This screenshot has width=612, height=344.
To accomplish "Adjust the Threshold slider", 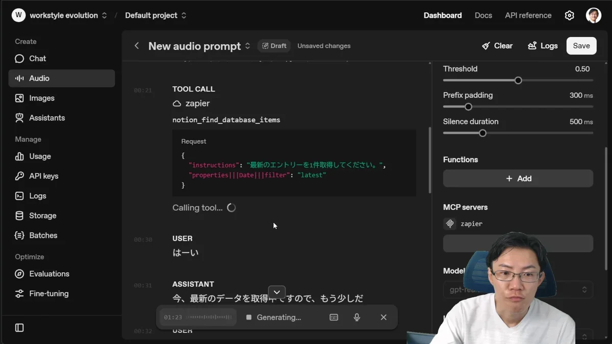I will pyautogui.click(x=518, y=81).
